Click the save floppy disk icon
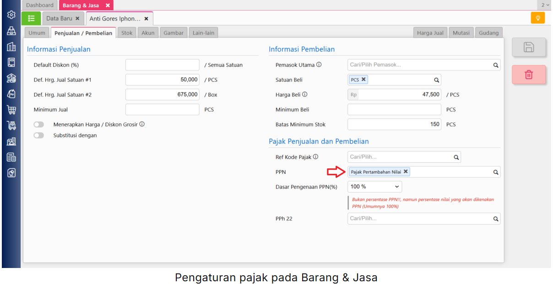 pyautogui.click(x=529, y=47)
